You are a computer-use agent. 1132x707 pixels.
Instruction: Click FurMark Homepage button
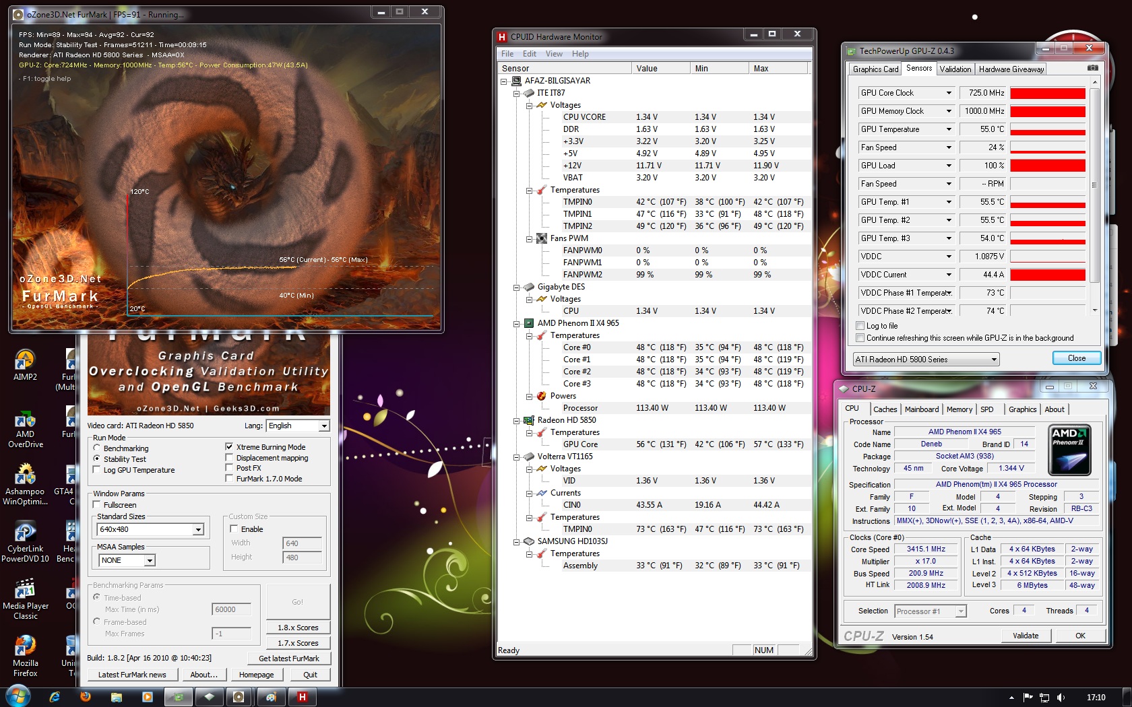point(257,675)
